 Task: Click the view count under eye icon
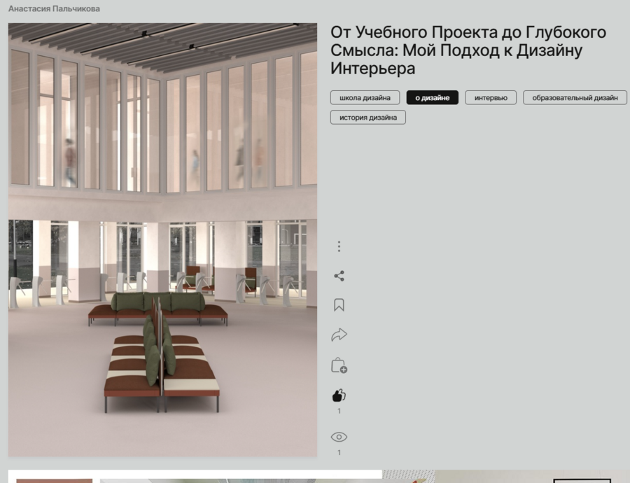click(339, 453)
